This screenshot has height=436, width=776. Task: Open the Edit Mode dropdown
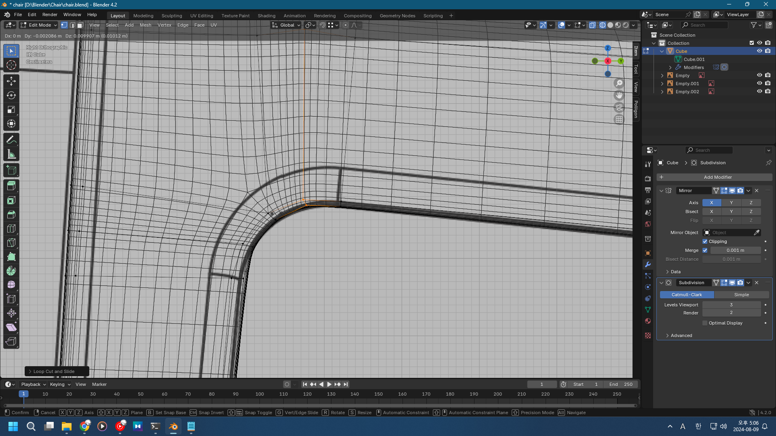pos(39,25)
